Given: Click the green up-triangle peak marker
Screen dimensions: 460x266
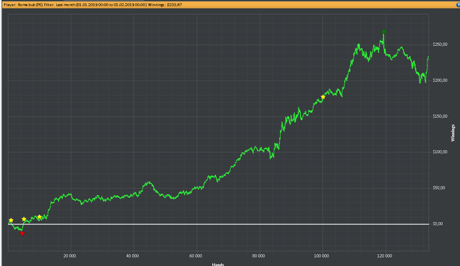Looking at the screenshot, I should [x=384, y=31].
